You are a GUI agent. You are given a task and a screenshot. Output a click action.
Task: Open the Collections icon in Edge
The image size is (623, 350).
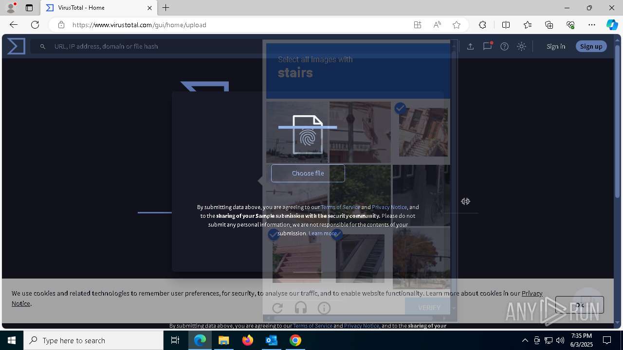click(x=549, y=25)
